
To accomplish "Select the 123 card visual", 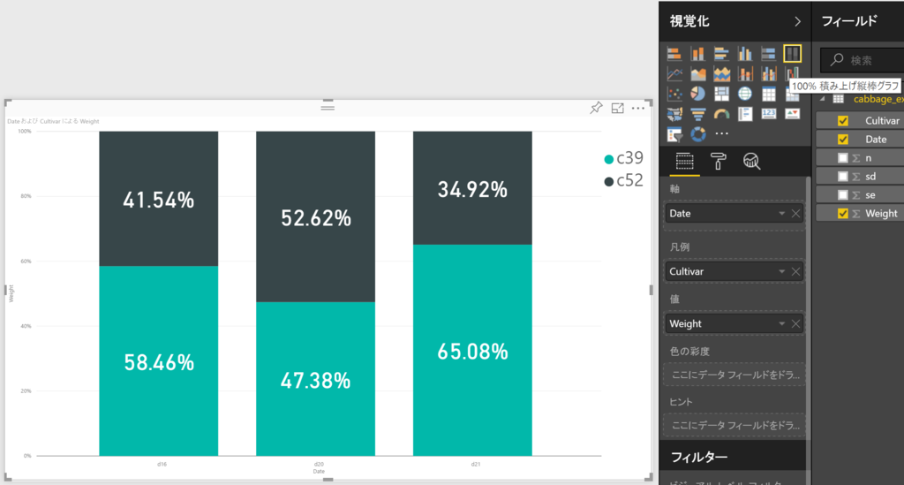I will (x=769, y=114).
